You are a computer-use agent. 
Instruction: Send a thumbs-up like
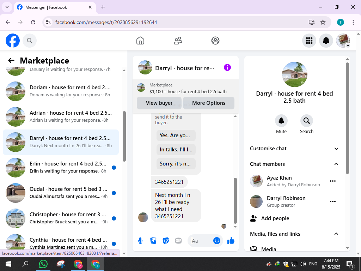tap(231, 241)
